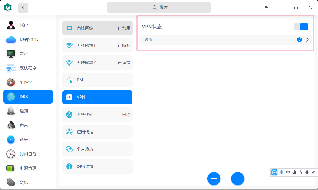Open 无线网络1 disconnected wireless
The height and width of the screenshot is (190, 318).
[x=97, y=45]
